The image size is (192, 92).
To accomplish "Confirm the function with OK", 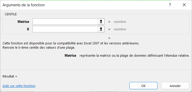I will 143,86.
